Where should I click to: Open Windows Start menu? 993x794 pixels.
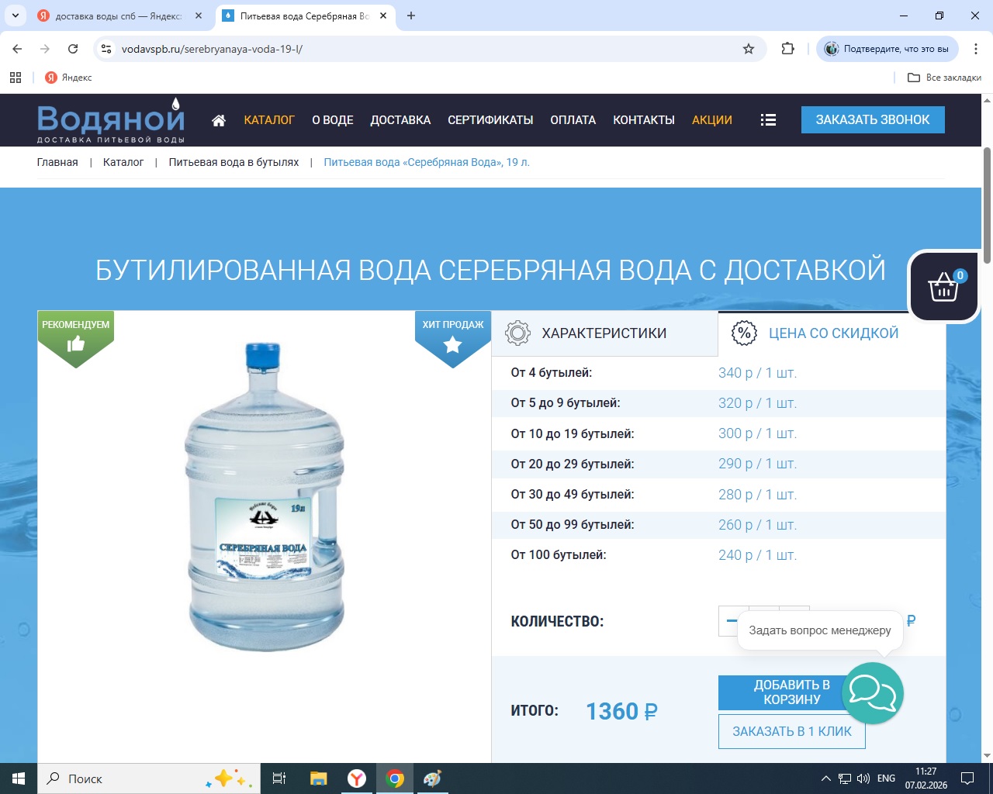point(19,778)
